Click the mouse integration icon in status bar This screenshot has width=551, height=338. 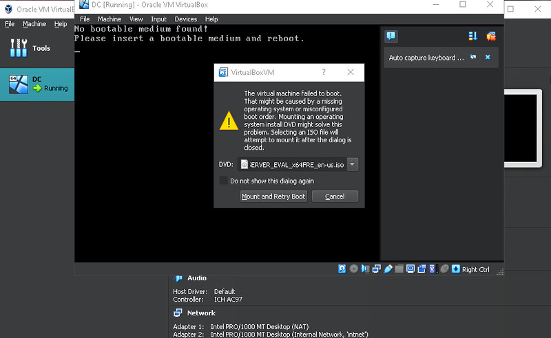pos(444,269)
